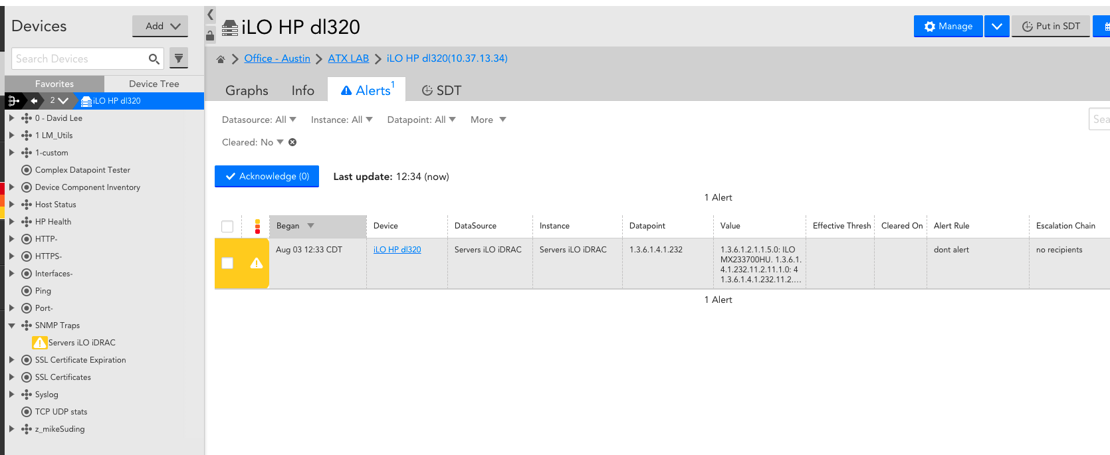The width and height of the screenshot is (1110, 455).
Task: Click the search magnifier icon in Devices
Action: [x=154, y=59]
